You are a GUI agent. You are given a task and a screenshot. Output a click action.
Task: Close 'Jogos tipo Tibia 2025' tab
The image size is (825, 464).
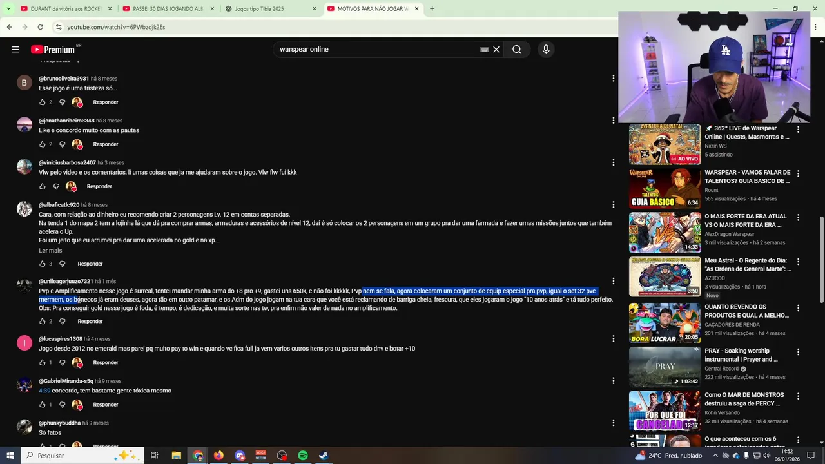pyautogui.click(x=315, y=9)
